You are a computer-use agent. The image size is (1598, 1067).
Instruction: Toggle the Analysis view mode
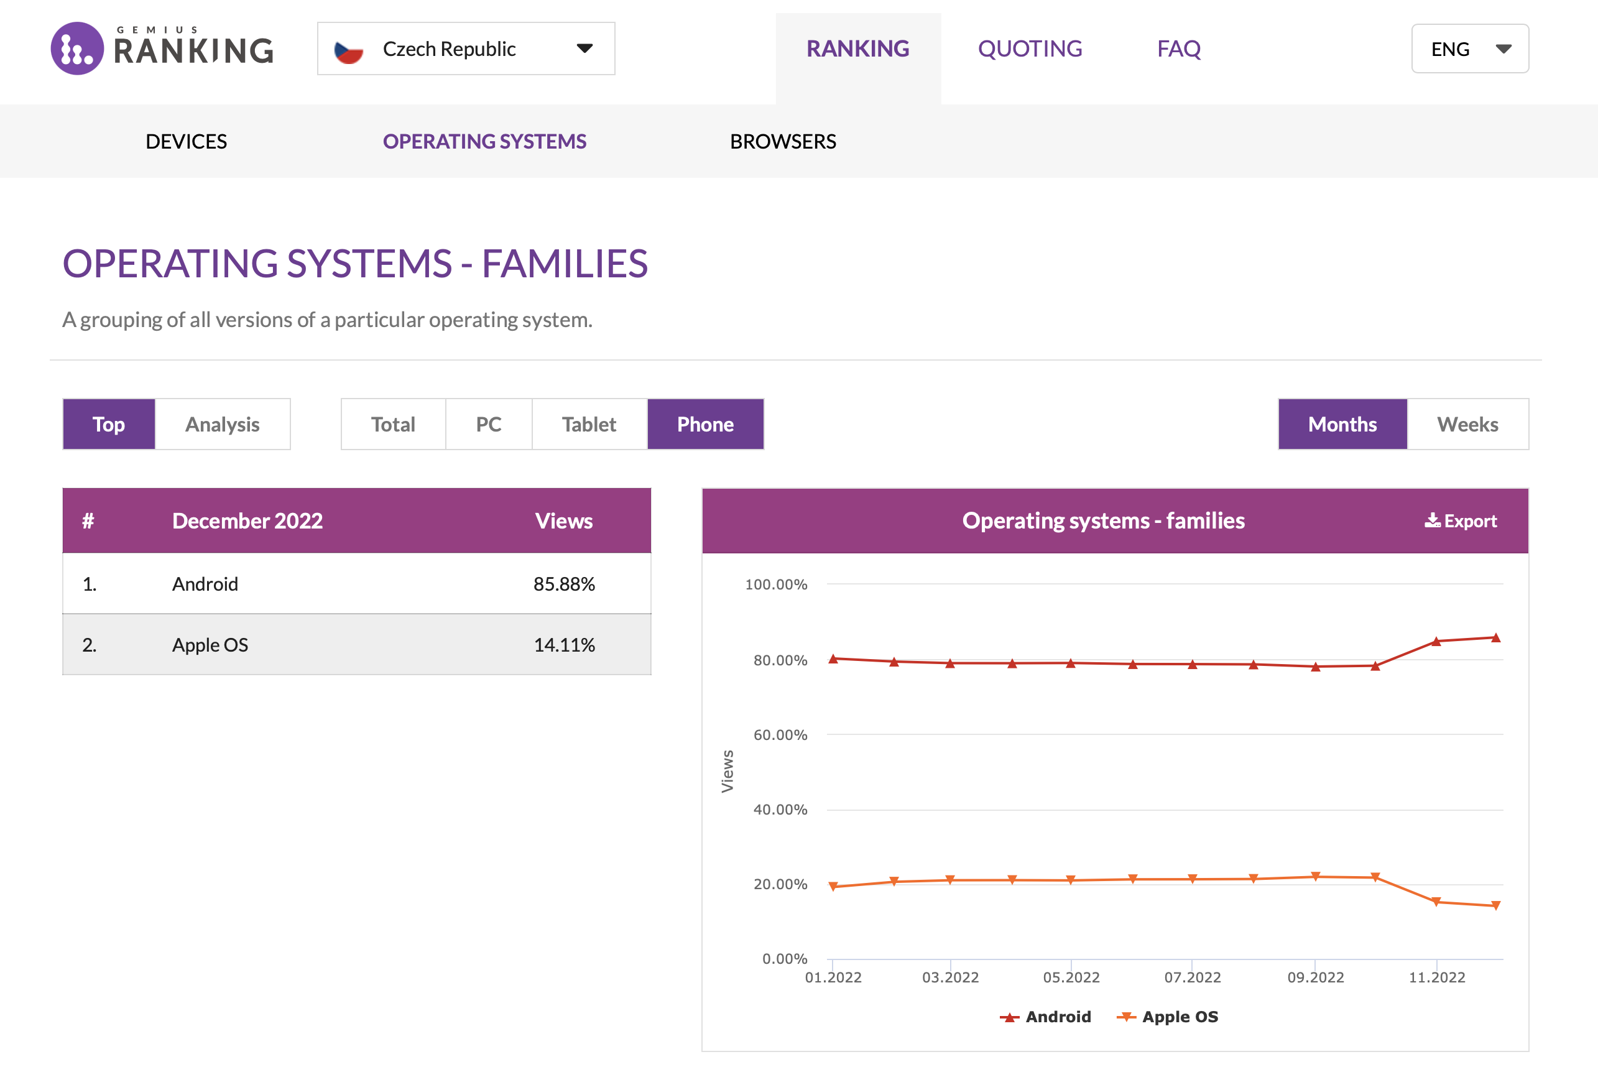click(x=223, y=425)
